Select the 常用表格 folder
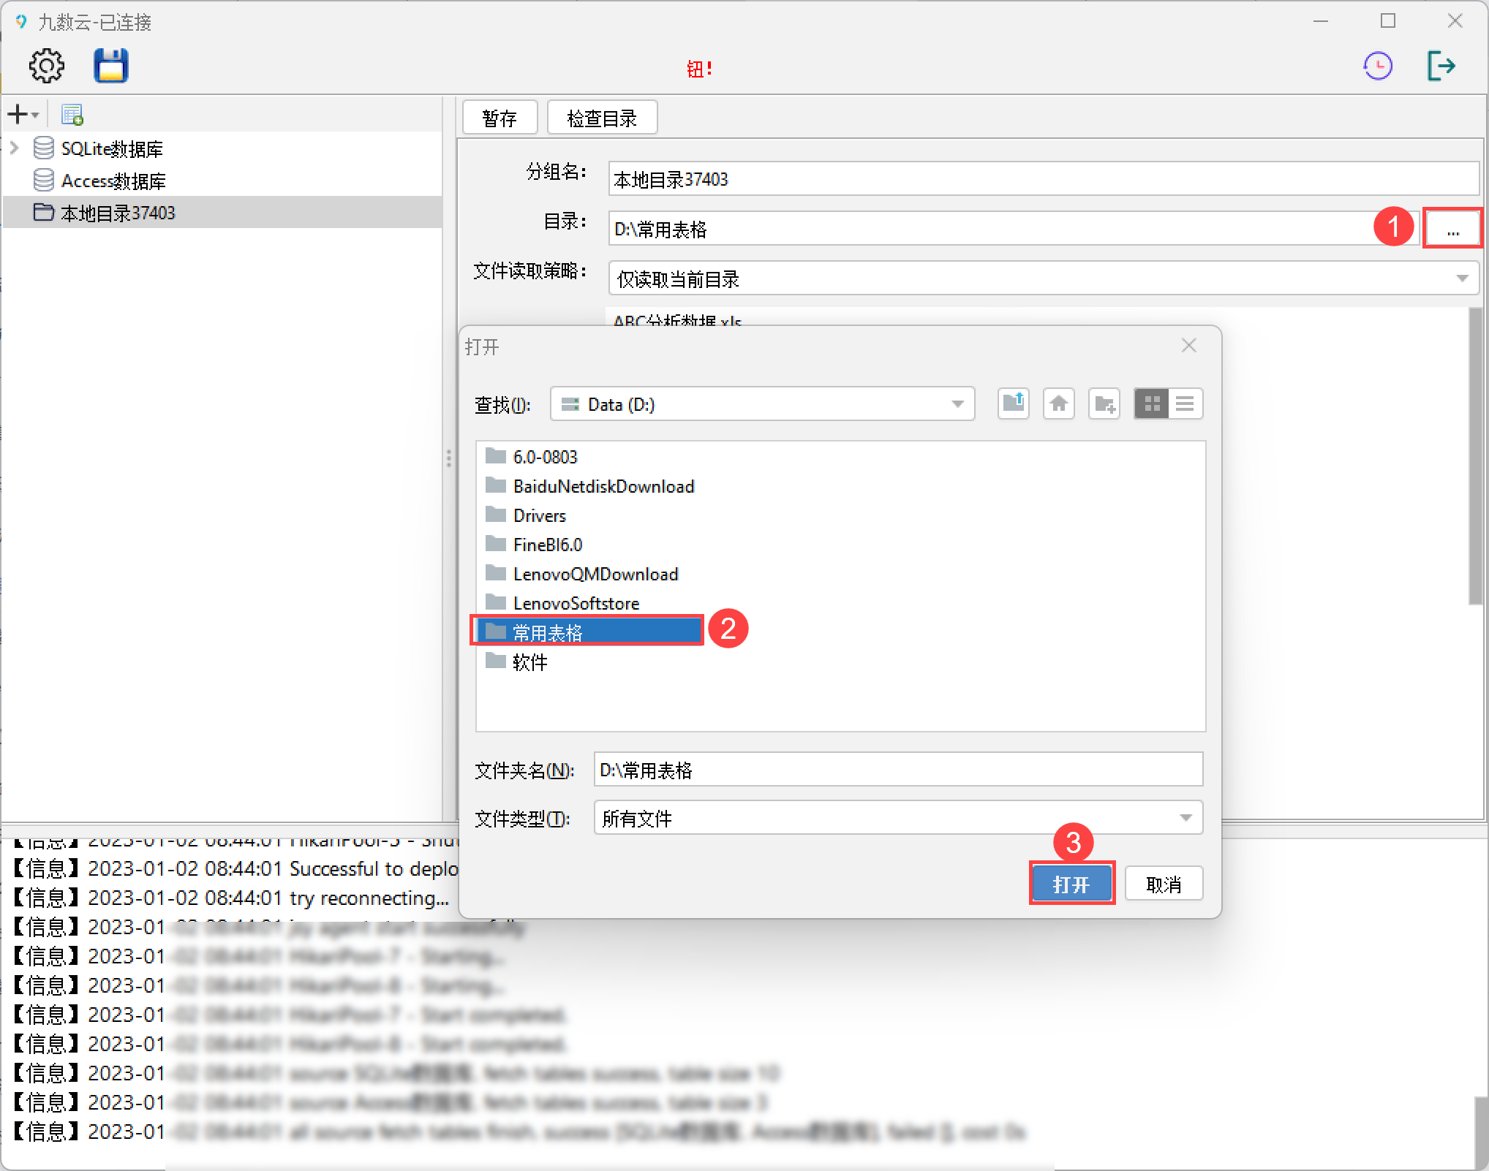The height and width of the screenshot is (1171, 1489). click(547, 632)
